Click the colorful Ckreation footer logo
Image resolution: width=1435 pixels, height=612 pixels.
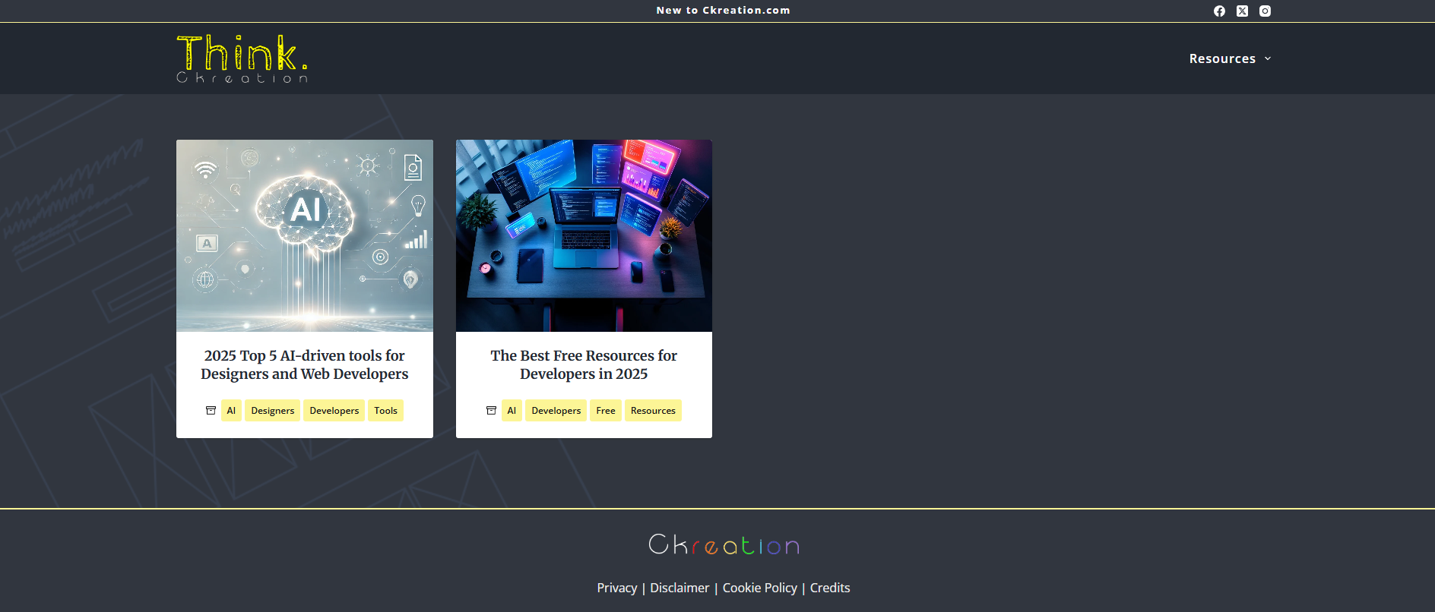[724, 544]
